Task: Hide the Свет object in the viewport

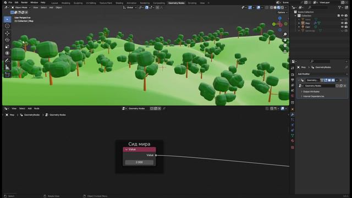Action: [342, 27]
